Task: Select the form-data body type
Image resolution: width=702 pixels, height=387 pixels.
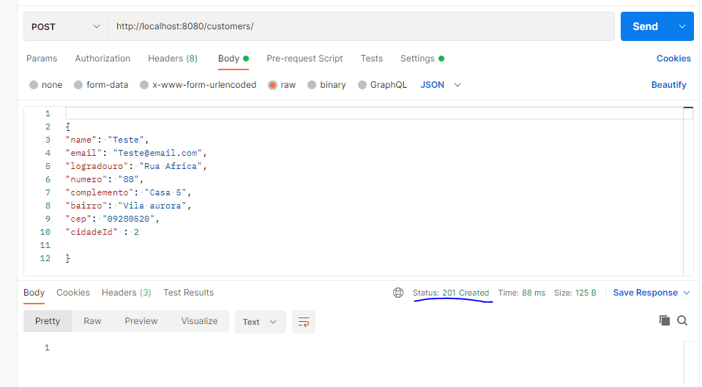Action: pyautogui.click(x=101, y=85)
